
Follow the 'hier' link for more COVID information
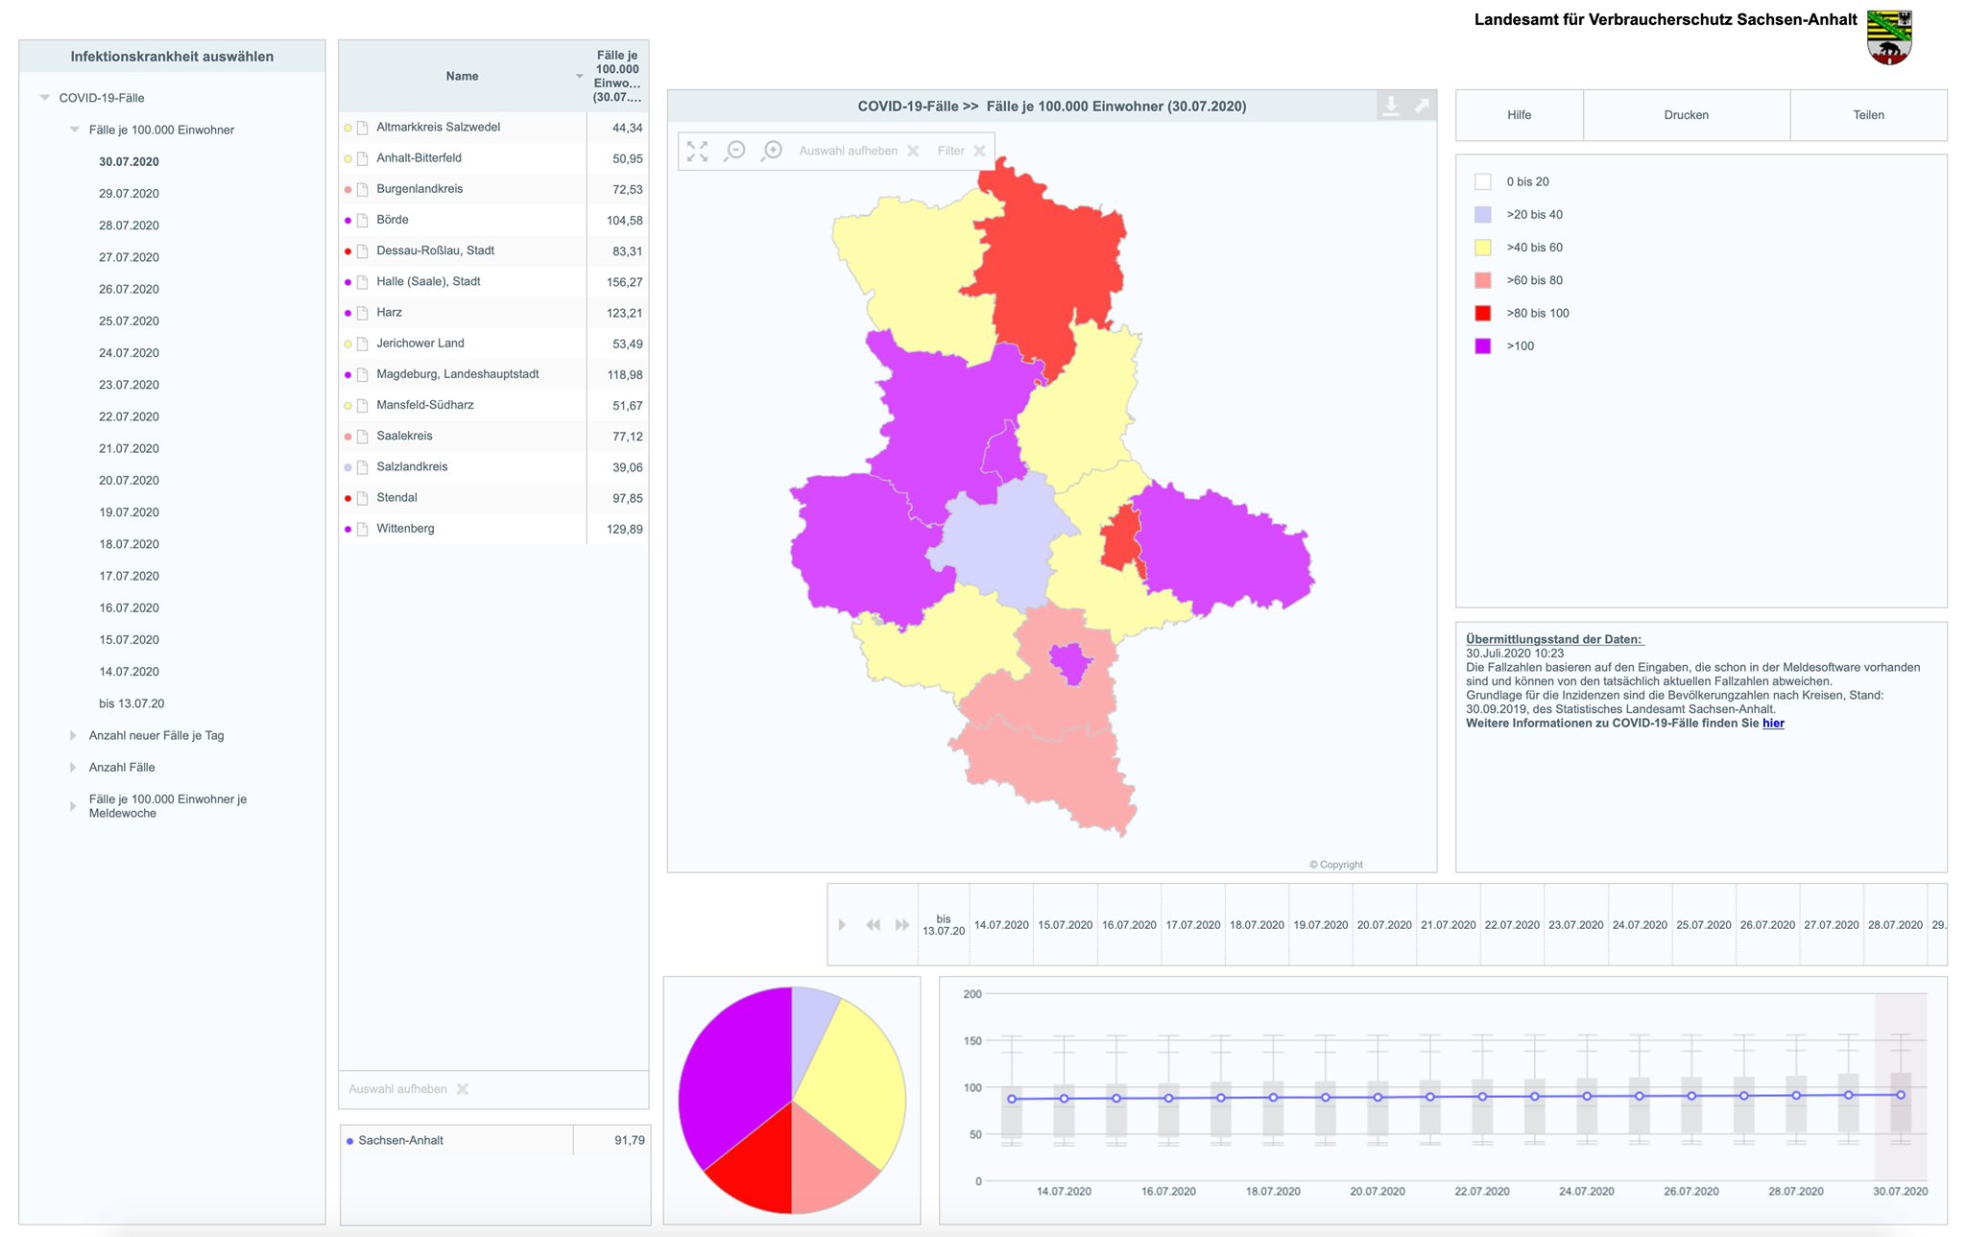tap(1773, 724)
